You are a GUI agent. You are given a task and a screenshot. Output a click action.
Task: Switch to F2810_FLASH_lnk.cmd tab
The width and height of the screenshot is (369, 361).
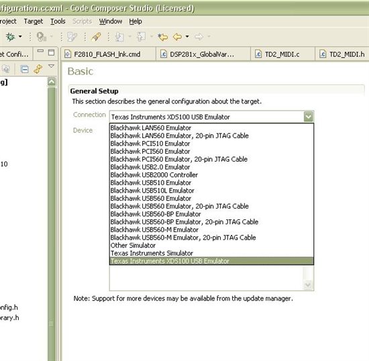point(108,54)
